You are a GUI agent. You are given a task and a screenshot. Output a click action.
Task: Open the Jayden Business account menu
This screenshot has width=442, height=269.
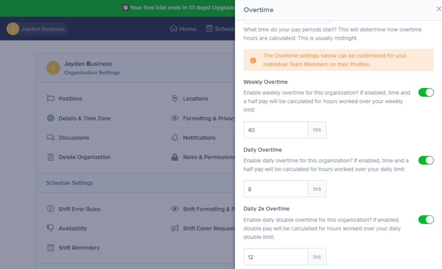pyautogui.click(x=37, y=28)
